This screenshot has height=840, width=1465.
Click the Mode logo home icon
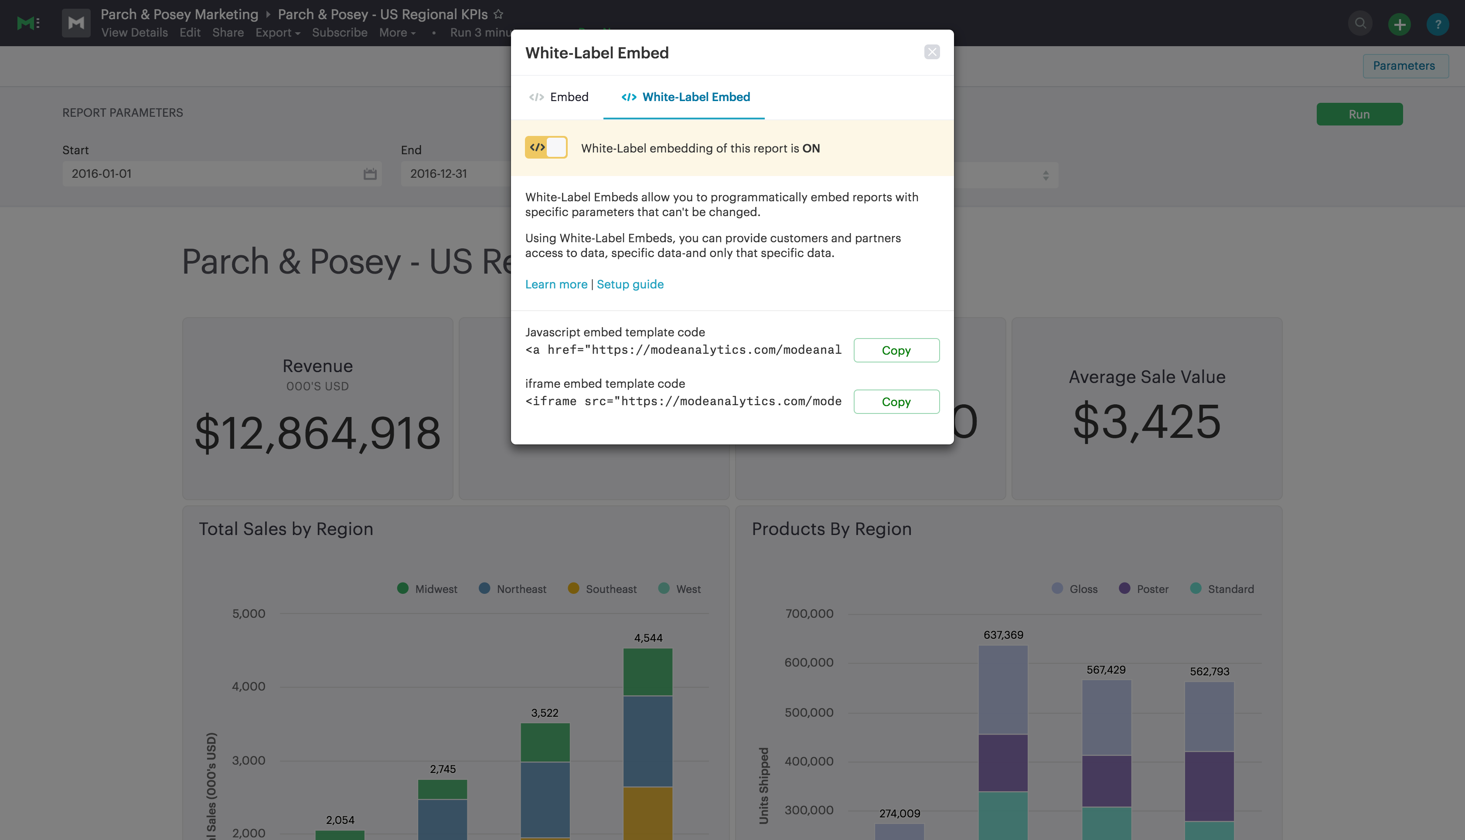click(28, 23)
